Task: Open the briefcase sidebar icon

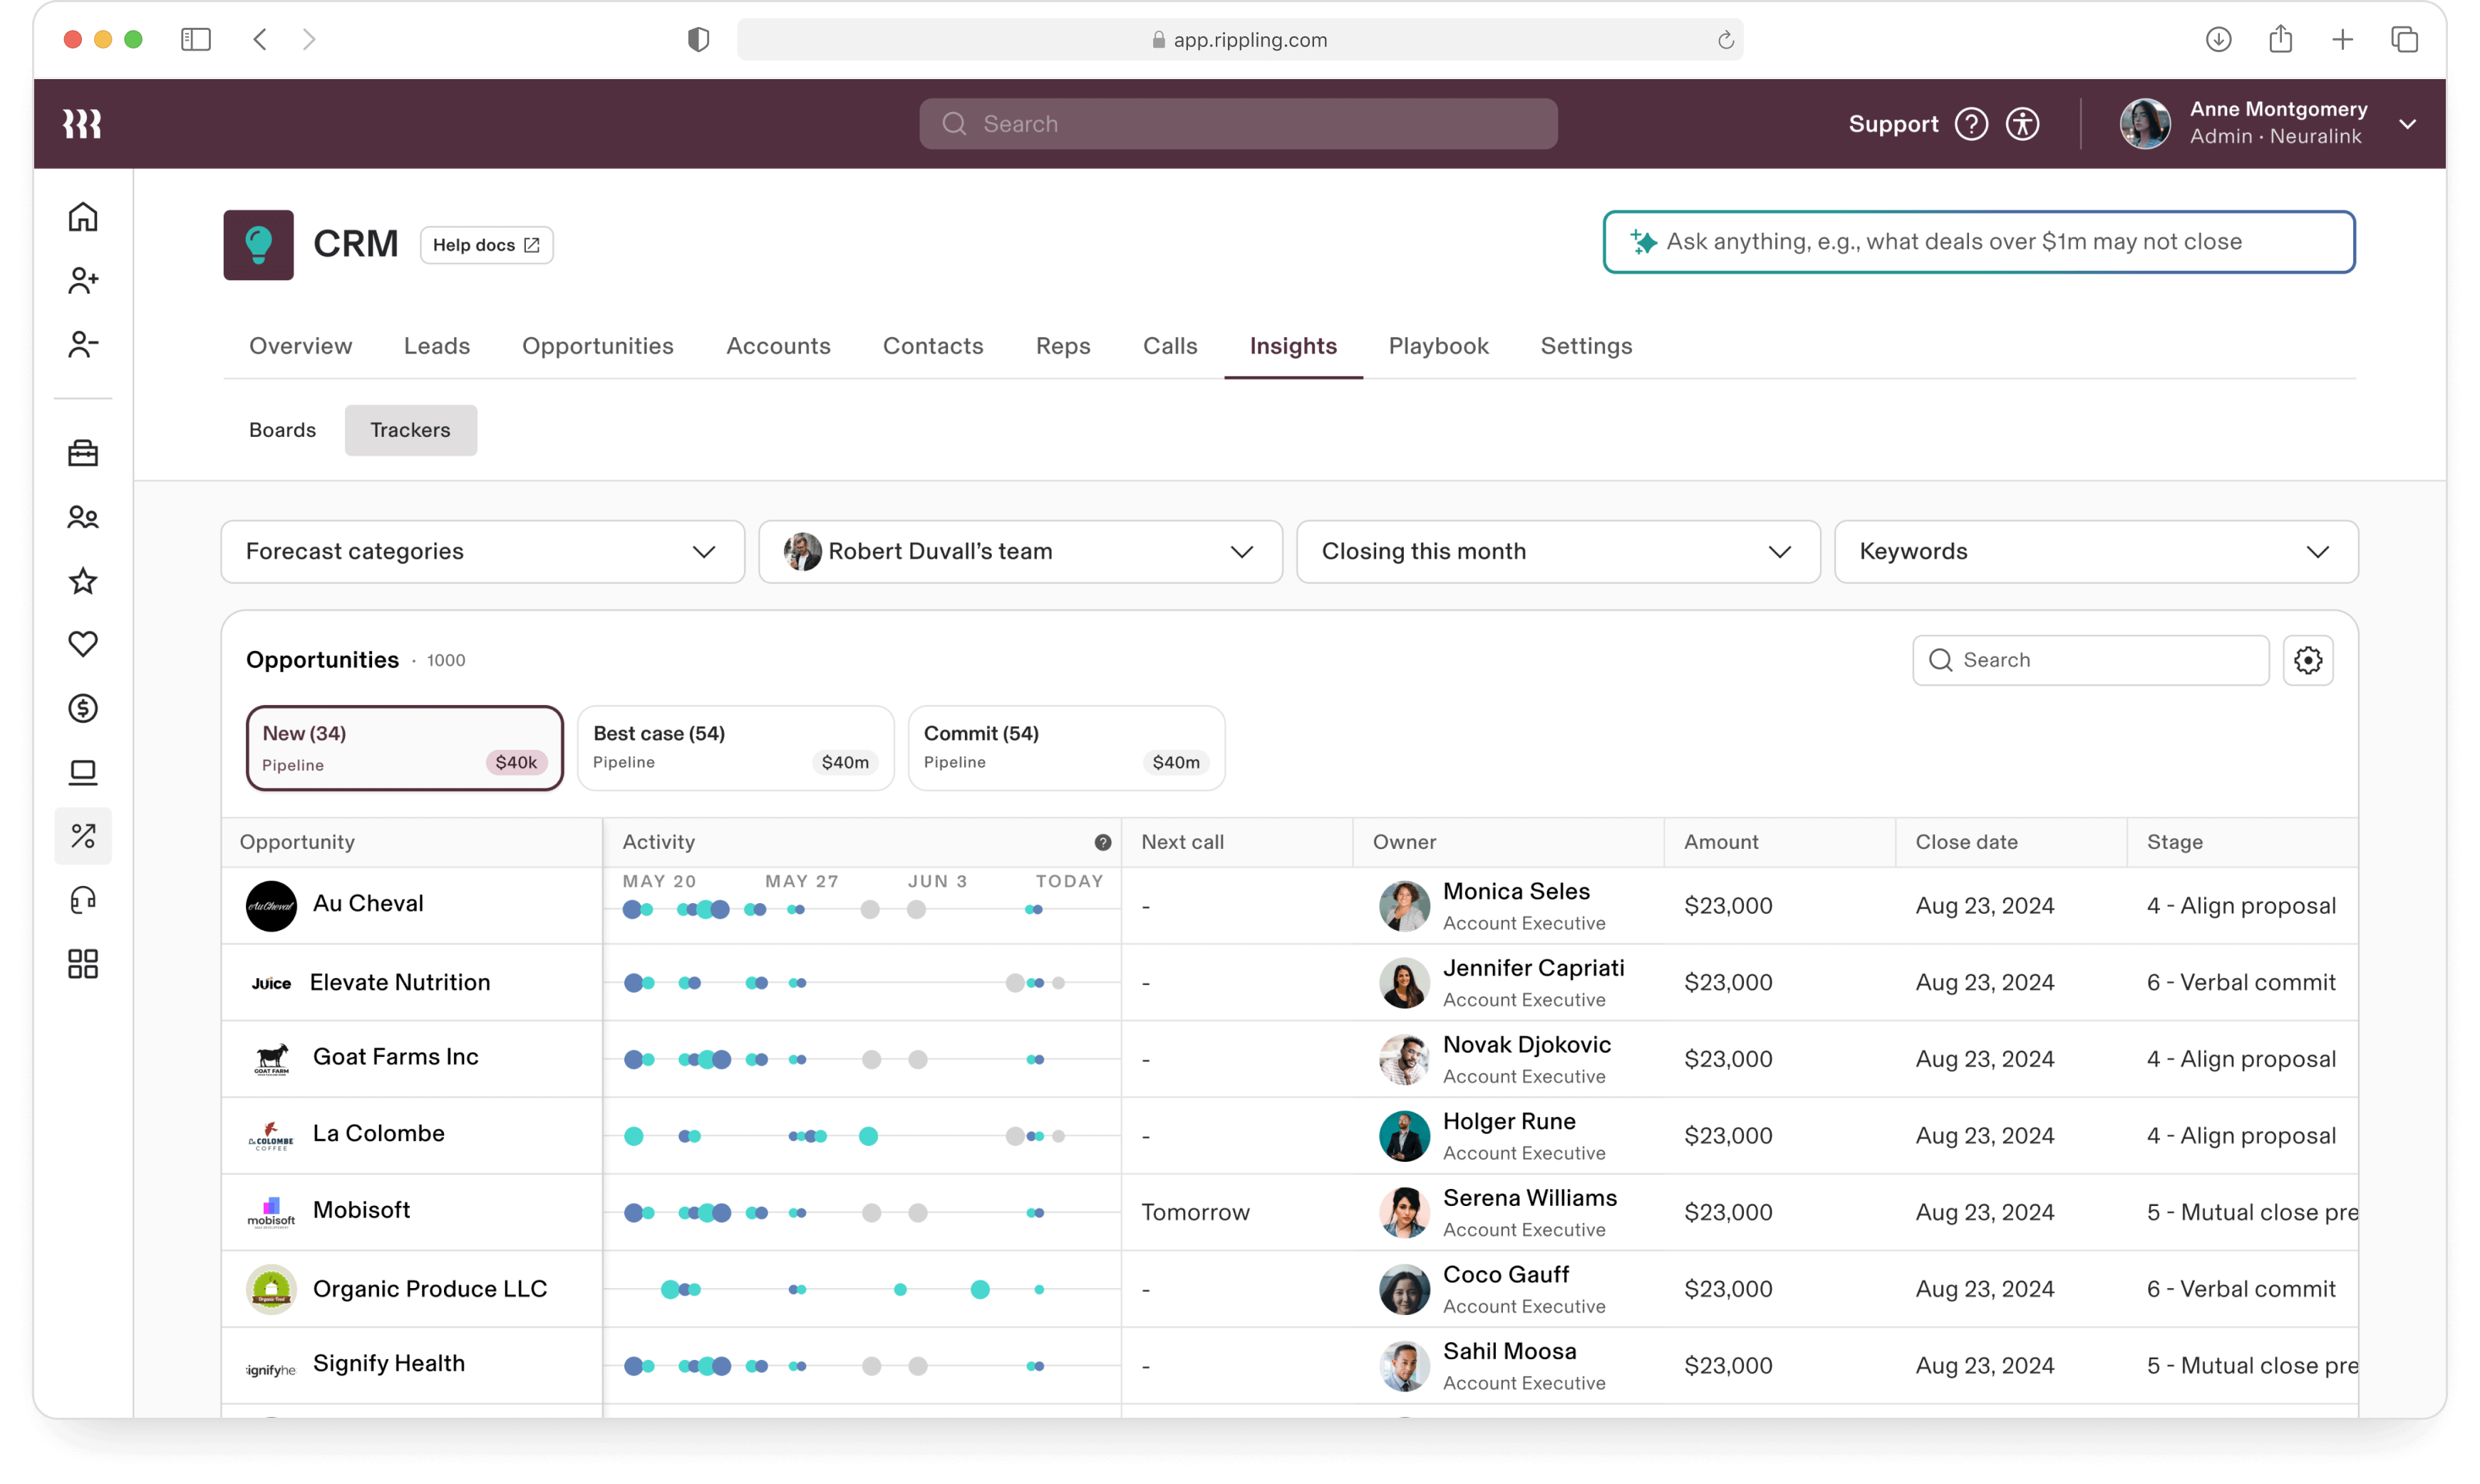Action: 83,453
